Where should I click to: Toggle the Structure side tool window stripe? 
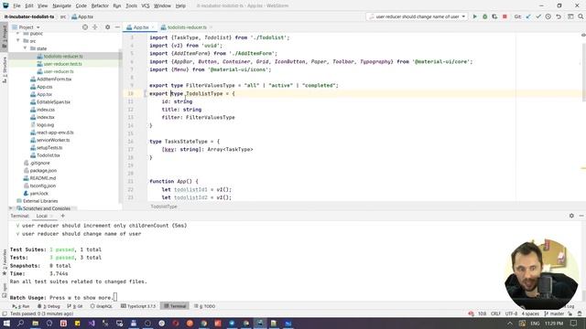[x=4, y=69]
